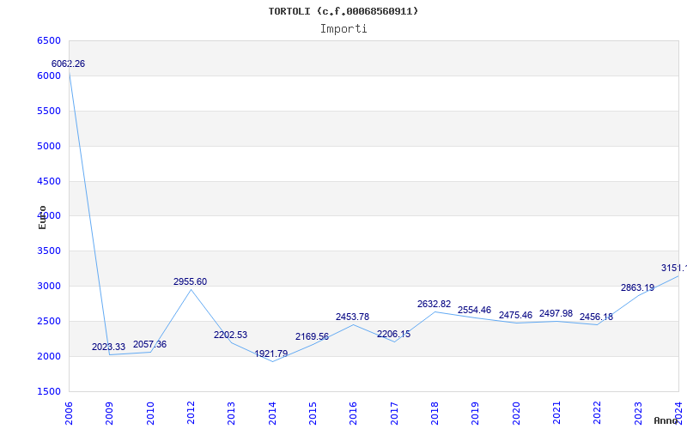The height and width of the screenshot is (429, 687).
Task: Click the Importi subtitle
Action: pos(343,29)
